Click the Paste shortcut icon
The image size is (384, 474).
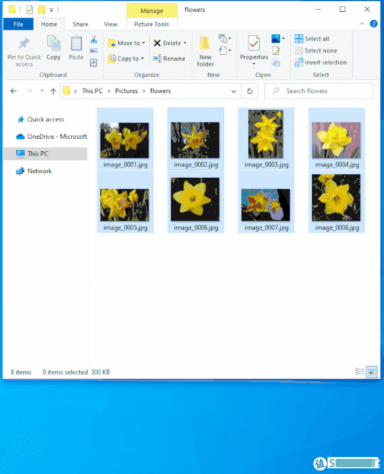[x=94, y=62]
